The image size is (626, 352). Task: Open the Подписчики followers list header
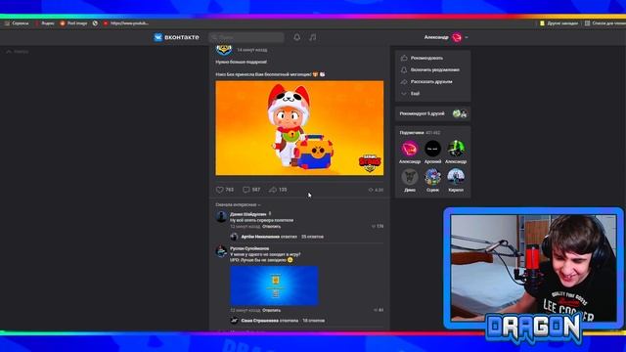(x=420, y=133)
